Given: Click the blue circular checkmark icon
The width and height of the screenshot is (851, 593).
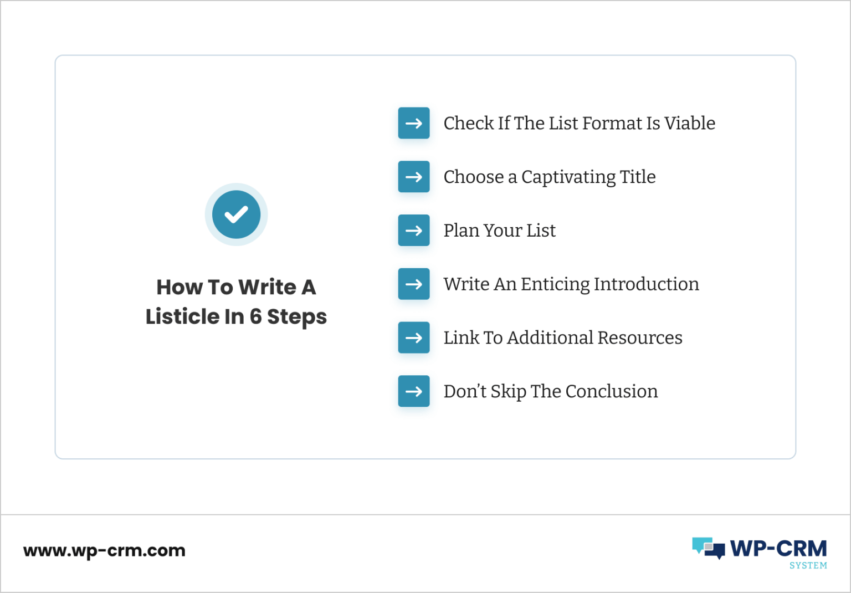Looking at the screenshot, I should pyautogui.click(x=237, y=214).
